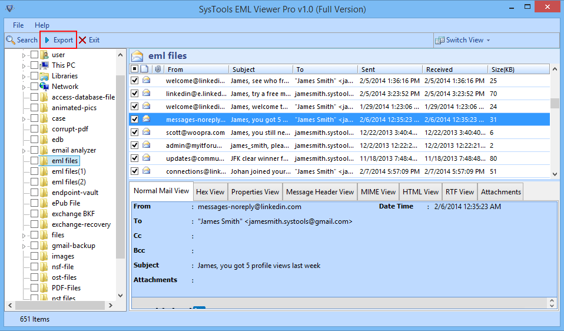Click the Export arrow icon
Viewport: 564px width, 331px height.
pyautogui.click(x=47, y=40)
